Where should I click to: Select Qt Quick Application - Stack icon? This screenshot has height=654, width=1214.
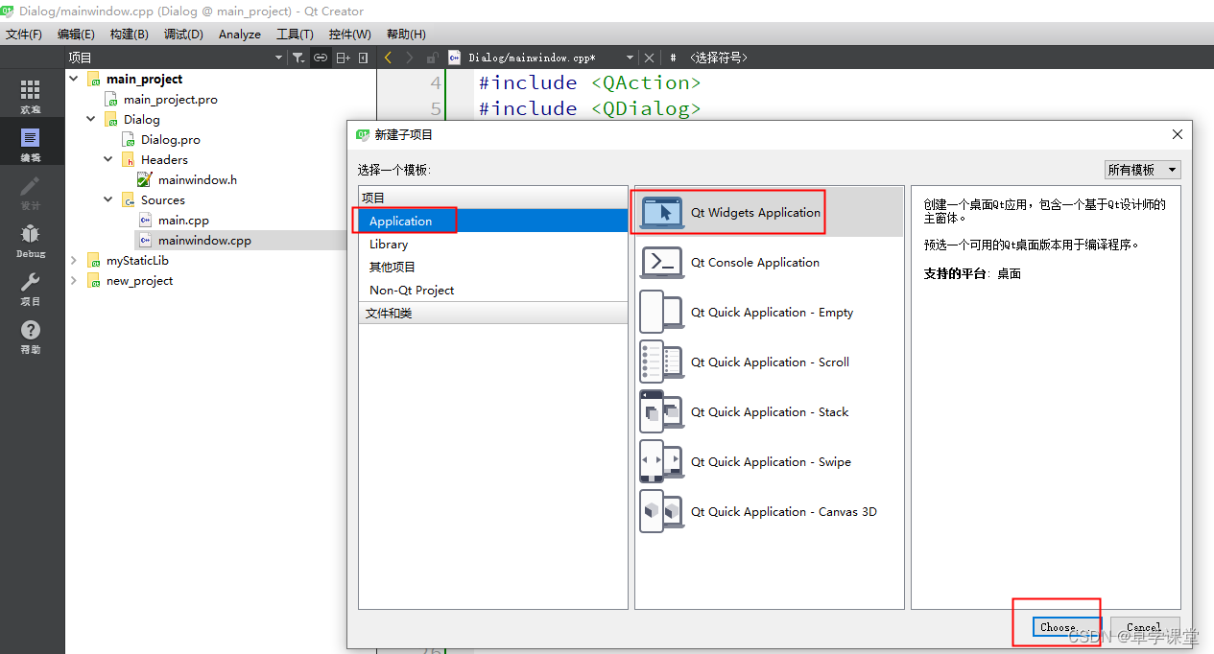pos(662,412)
